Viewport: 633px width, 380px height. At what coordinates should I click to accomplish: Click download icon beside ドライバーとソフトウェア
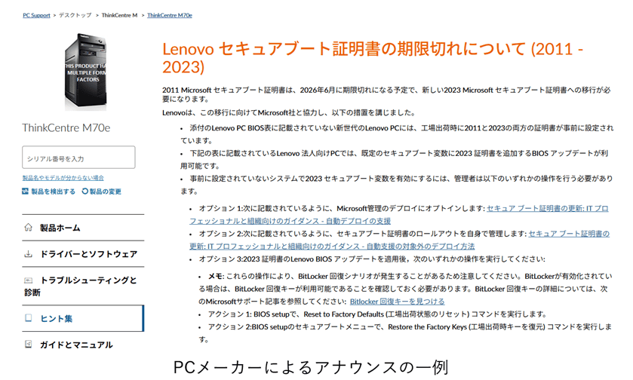point(28,254)
